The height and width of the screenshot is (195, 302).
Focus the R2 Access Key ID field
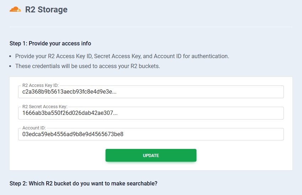click(199, 92)
